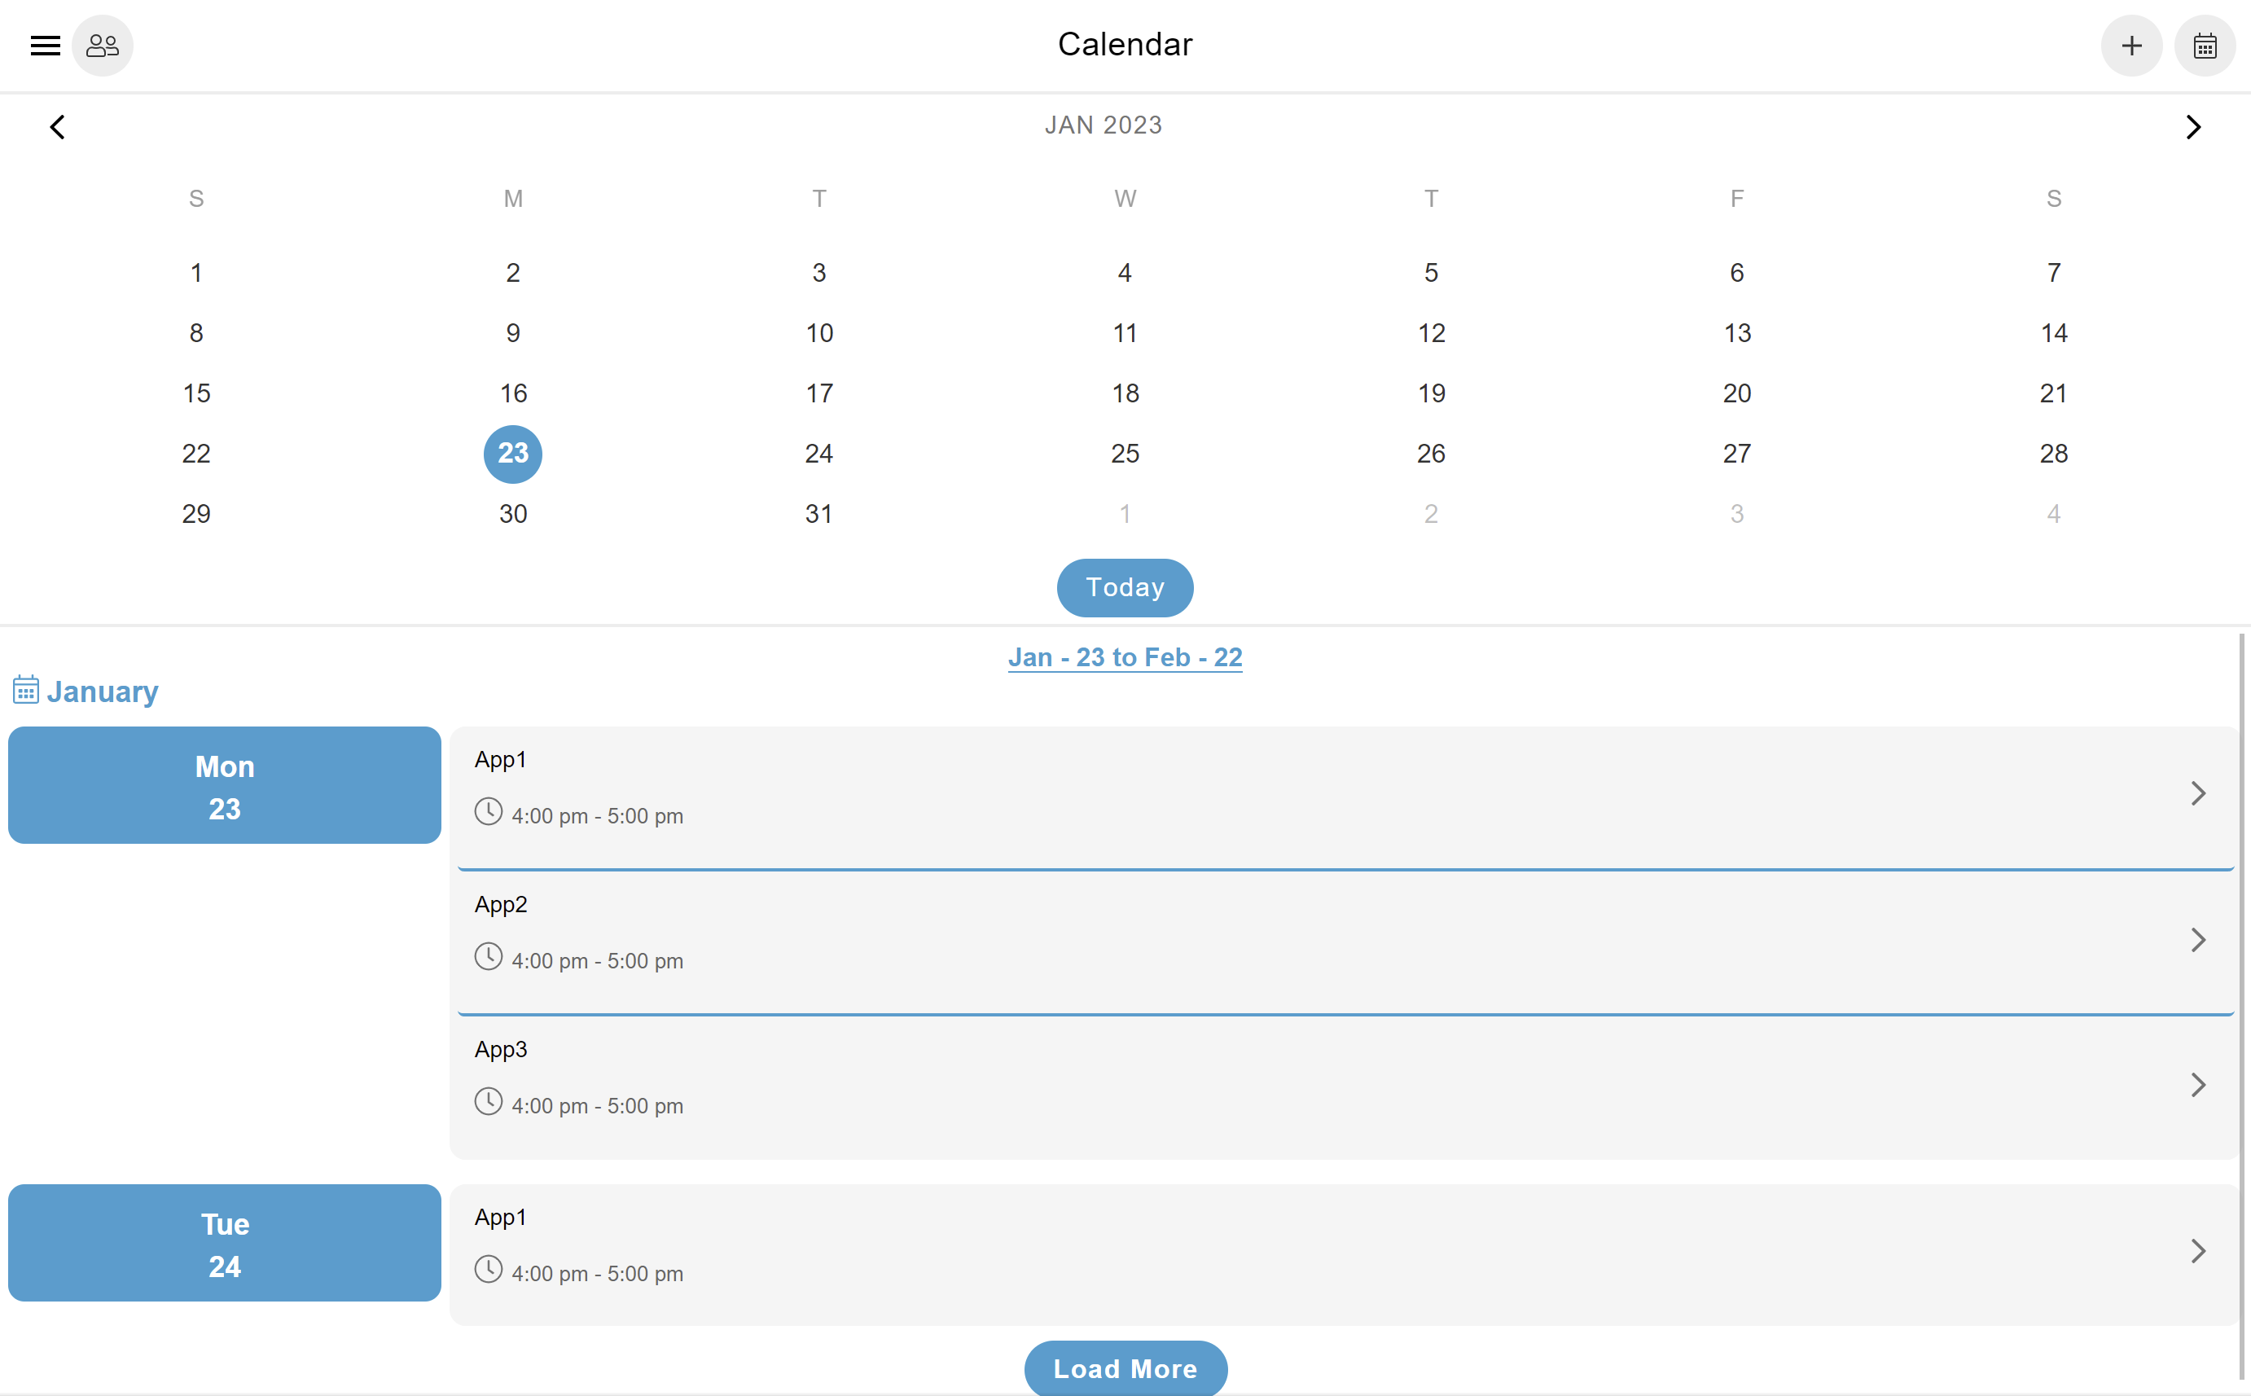Click the January section heading
Image resolution: width=2251 pixels, height=1396 pixels.
85,691
